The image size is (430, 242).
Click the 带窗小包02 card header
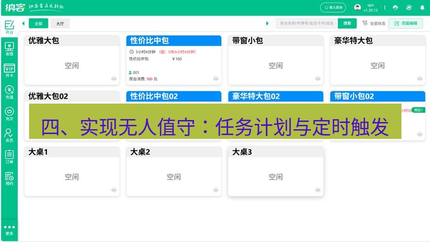click(378, 96)
